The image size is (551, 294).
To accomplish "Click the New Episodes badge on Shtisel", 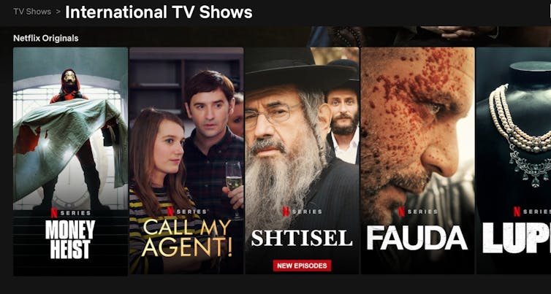I will coord(302,266).
